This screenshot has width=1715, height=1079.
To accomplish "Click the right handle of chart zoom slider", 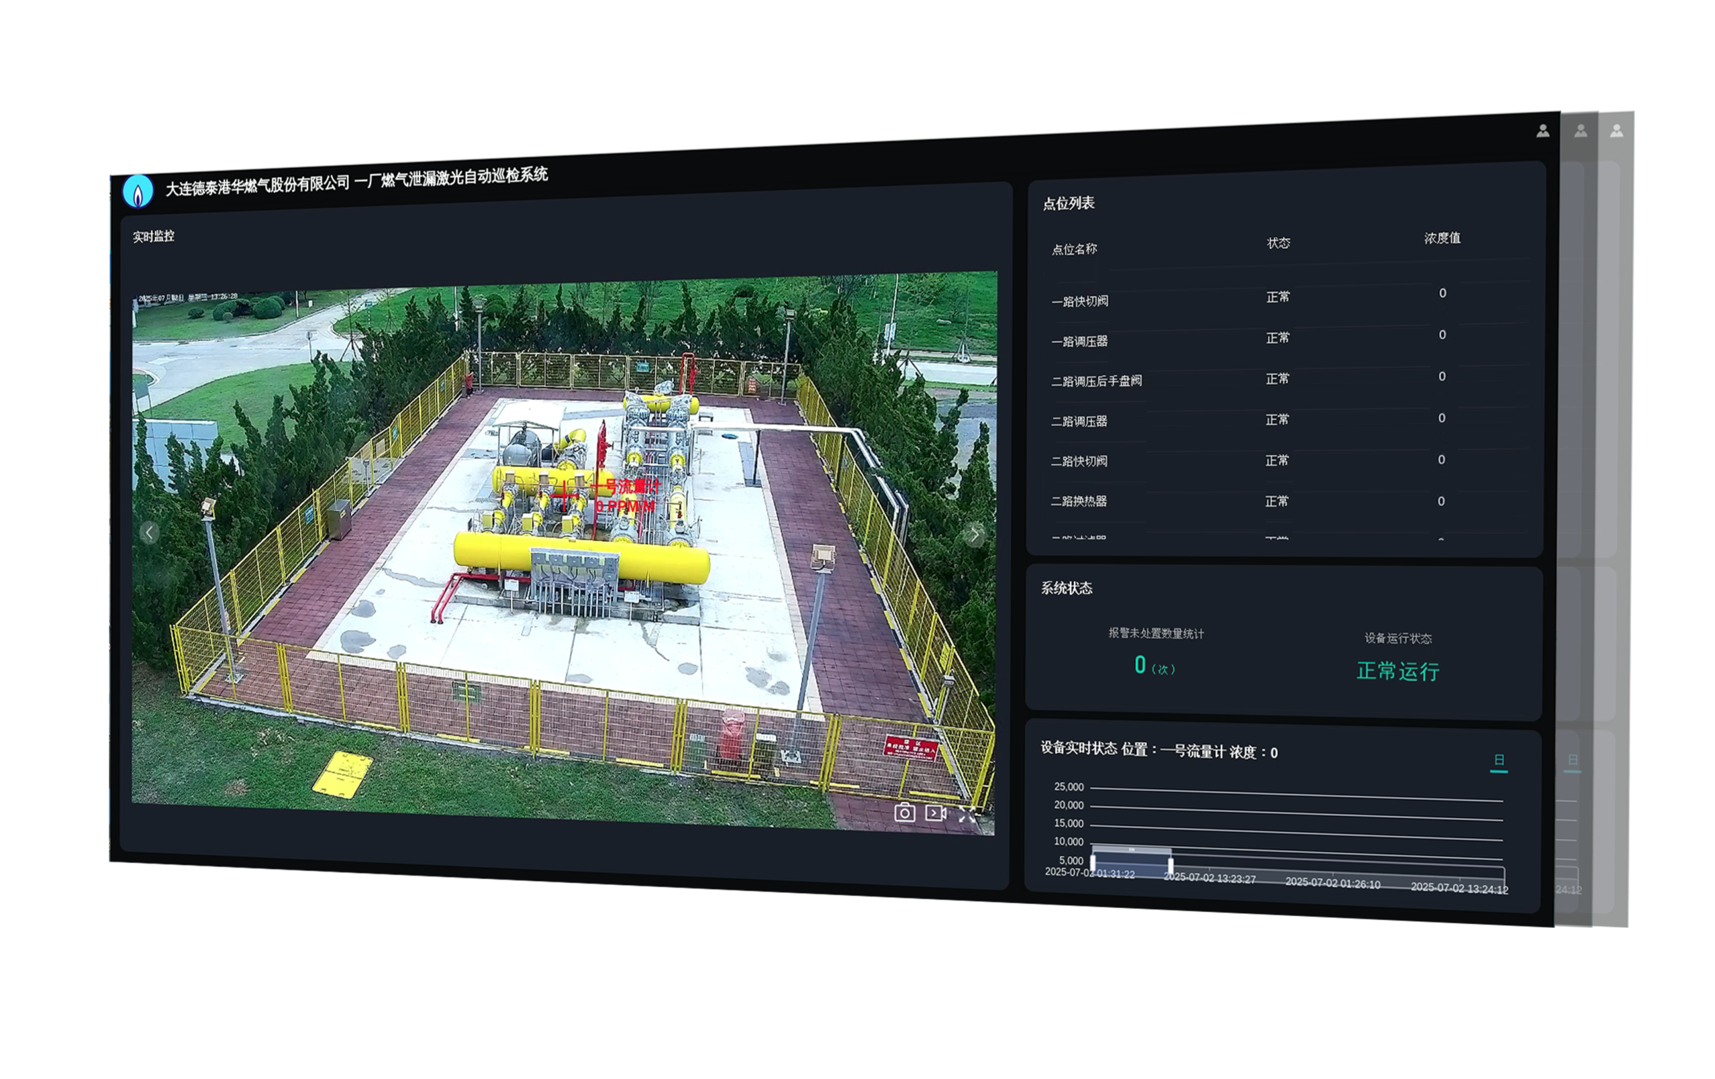I will tap(1170, 865).
